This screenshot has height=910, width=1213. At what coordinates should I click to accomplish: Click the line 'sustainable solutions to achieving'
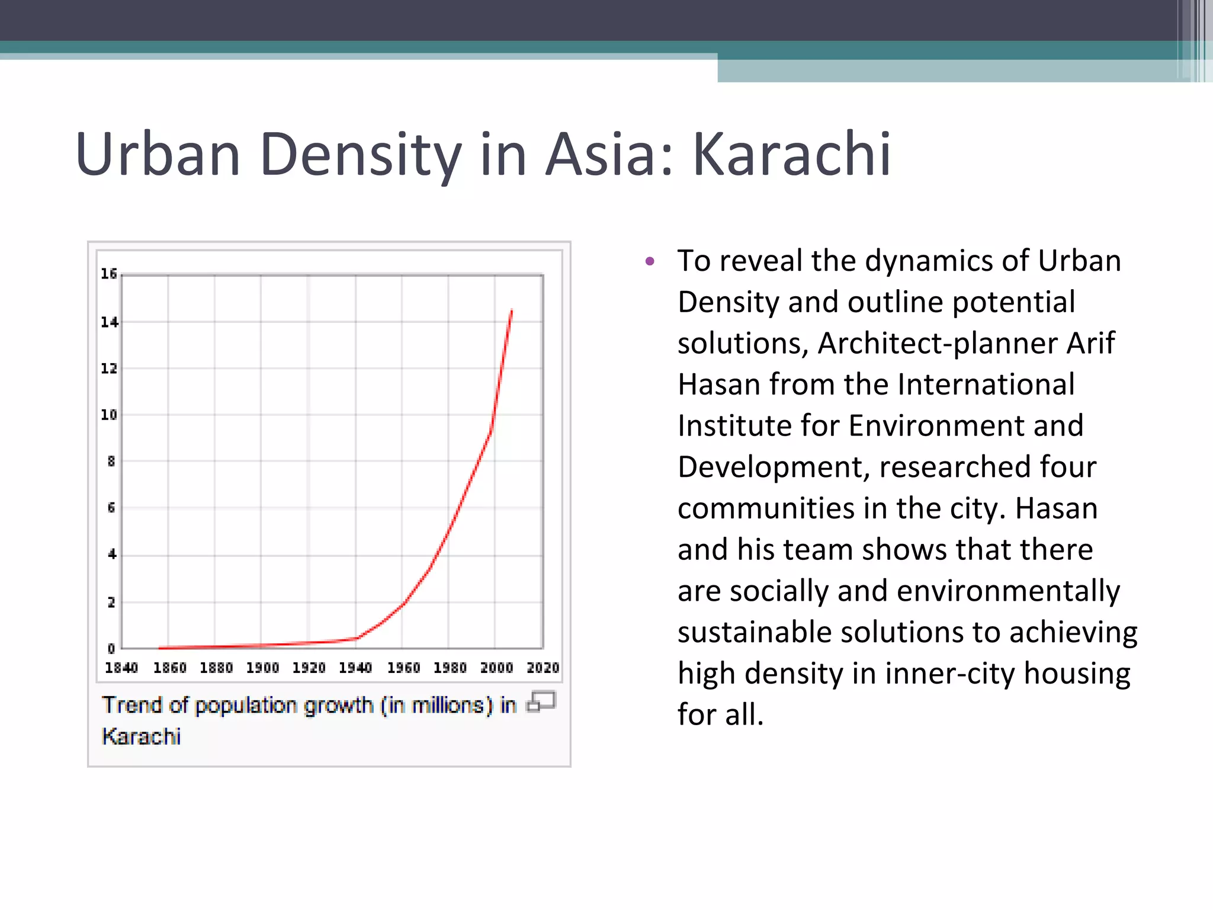907,633
